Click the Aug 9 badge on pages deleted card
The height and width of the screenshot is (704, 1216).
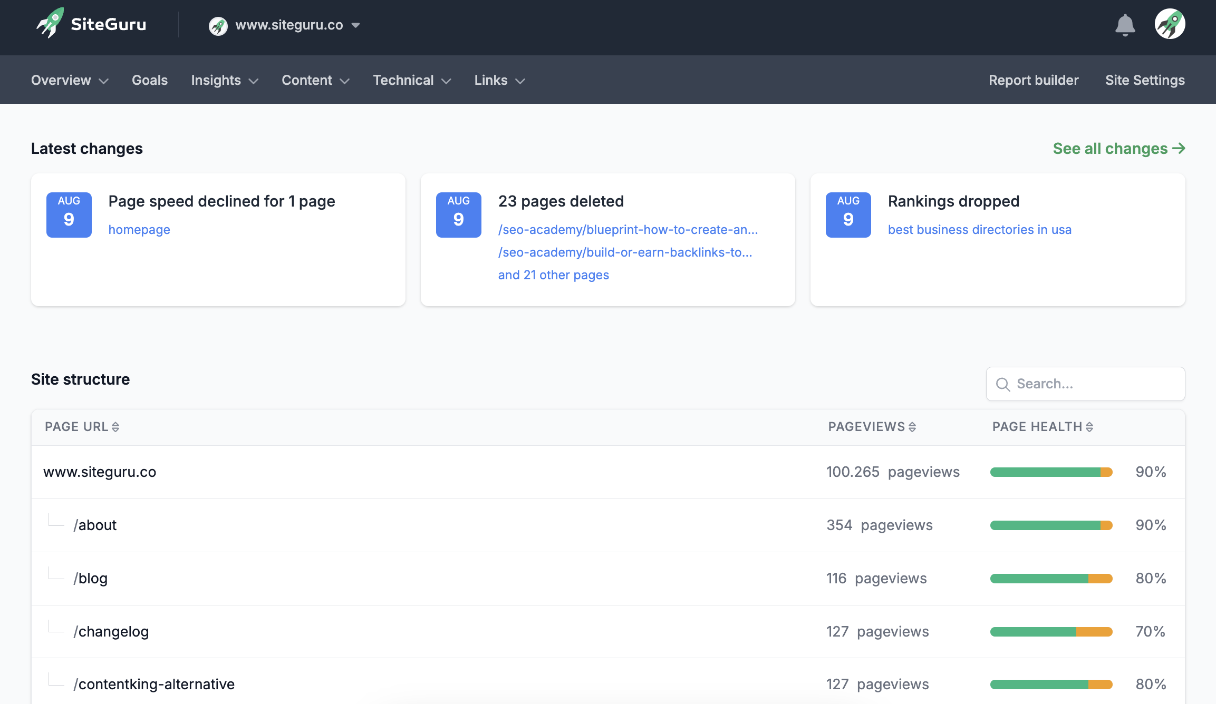coord(459,215)
